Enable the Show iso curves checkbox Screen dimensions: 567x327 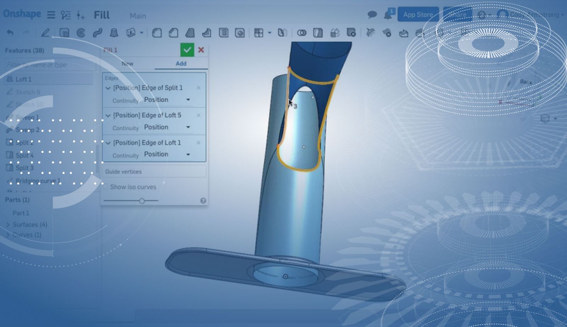click(x=106, y=187)
